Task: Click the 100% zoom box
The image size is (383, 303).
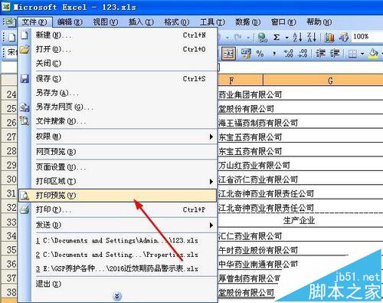Action: point(367,37)
